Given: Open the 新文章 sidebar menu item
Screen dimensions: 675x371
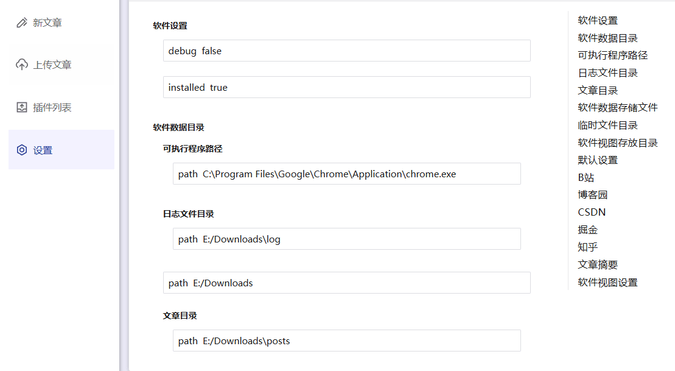Looking at the screenshot, I should point(61,23).
